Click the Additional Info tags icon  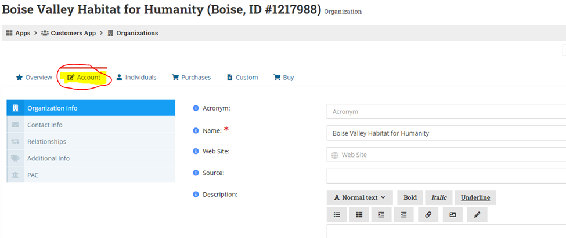point(15,158)
